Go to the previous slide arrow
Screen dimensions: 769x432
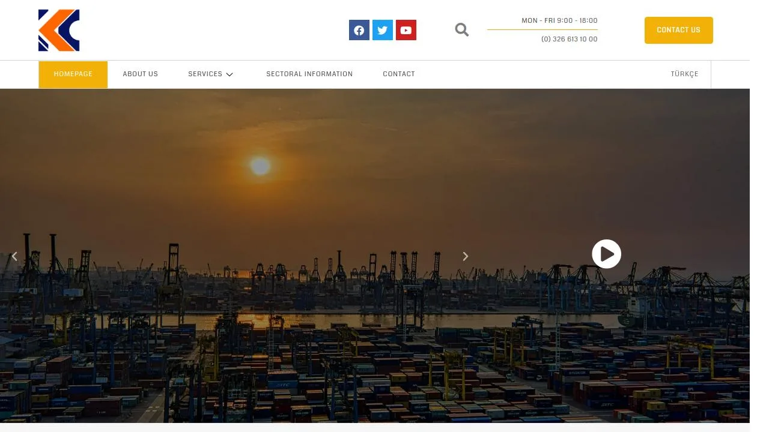coord(14,256)
